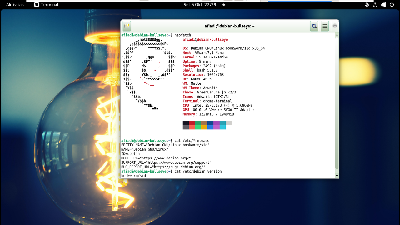The height and width of the screenshot is (225, 400).
Task: Open the wired network status icon
Action: click(375, 5)
